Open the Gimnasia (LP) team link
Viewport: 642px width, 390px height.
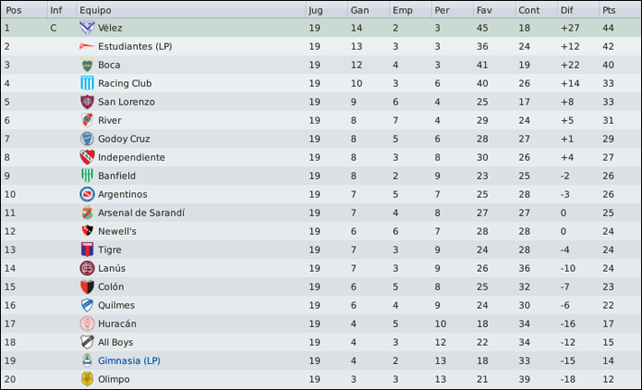129,360
